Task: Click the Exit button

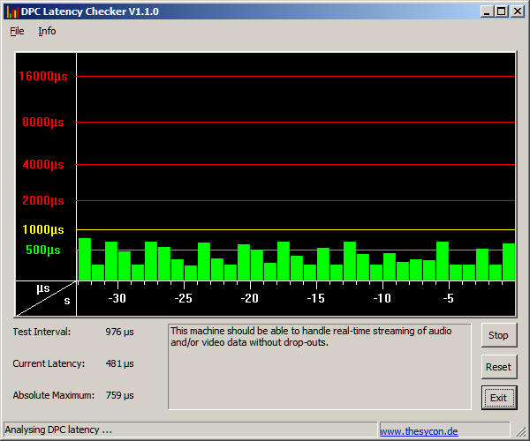Action: click(498, 398)
